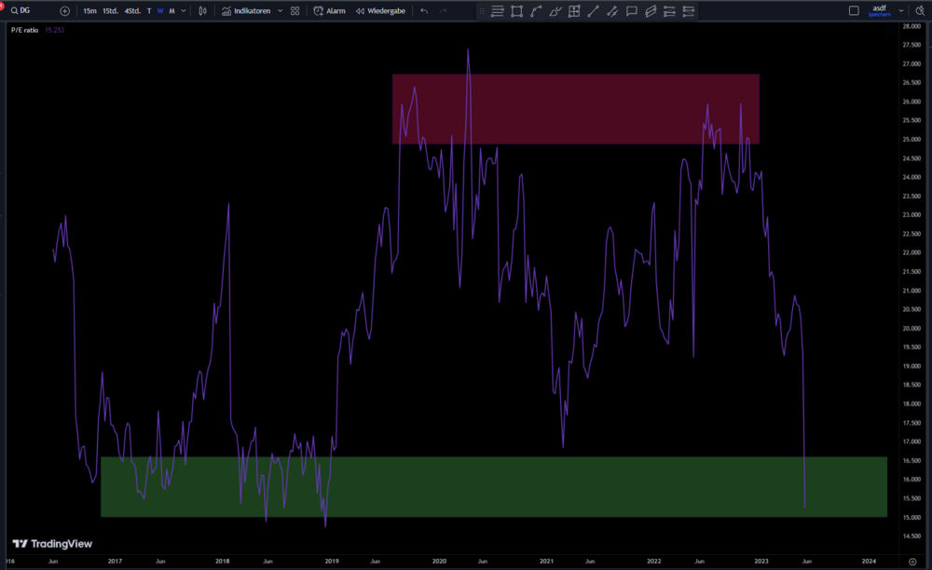The width and height of the screenshot is (932, 570).
Task: Expand the asdf layout dropdown chevron
Action: pyautogui.click(x=901, y=10)
